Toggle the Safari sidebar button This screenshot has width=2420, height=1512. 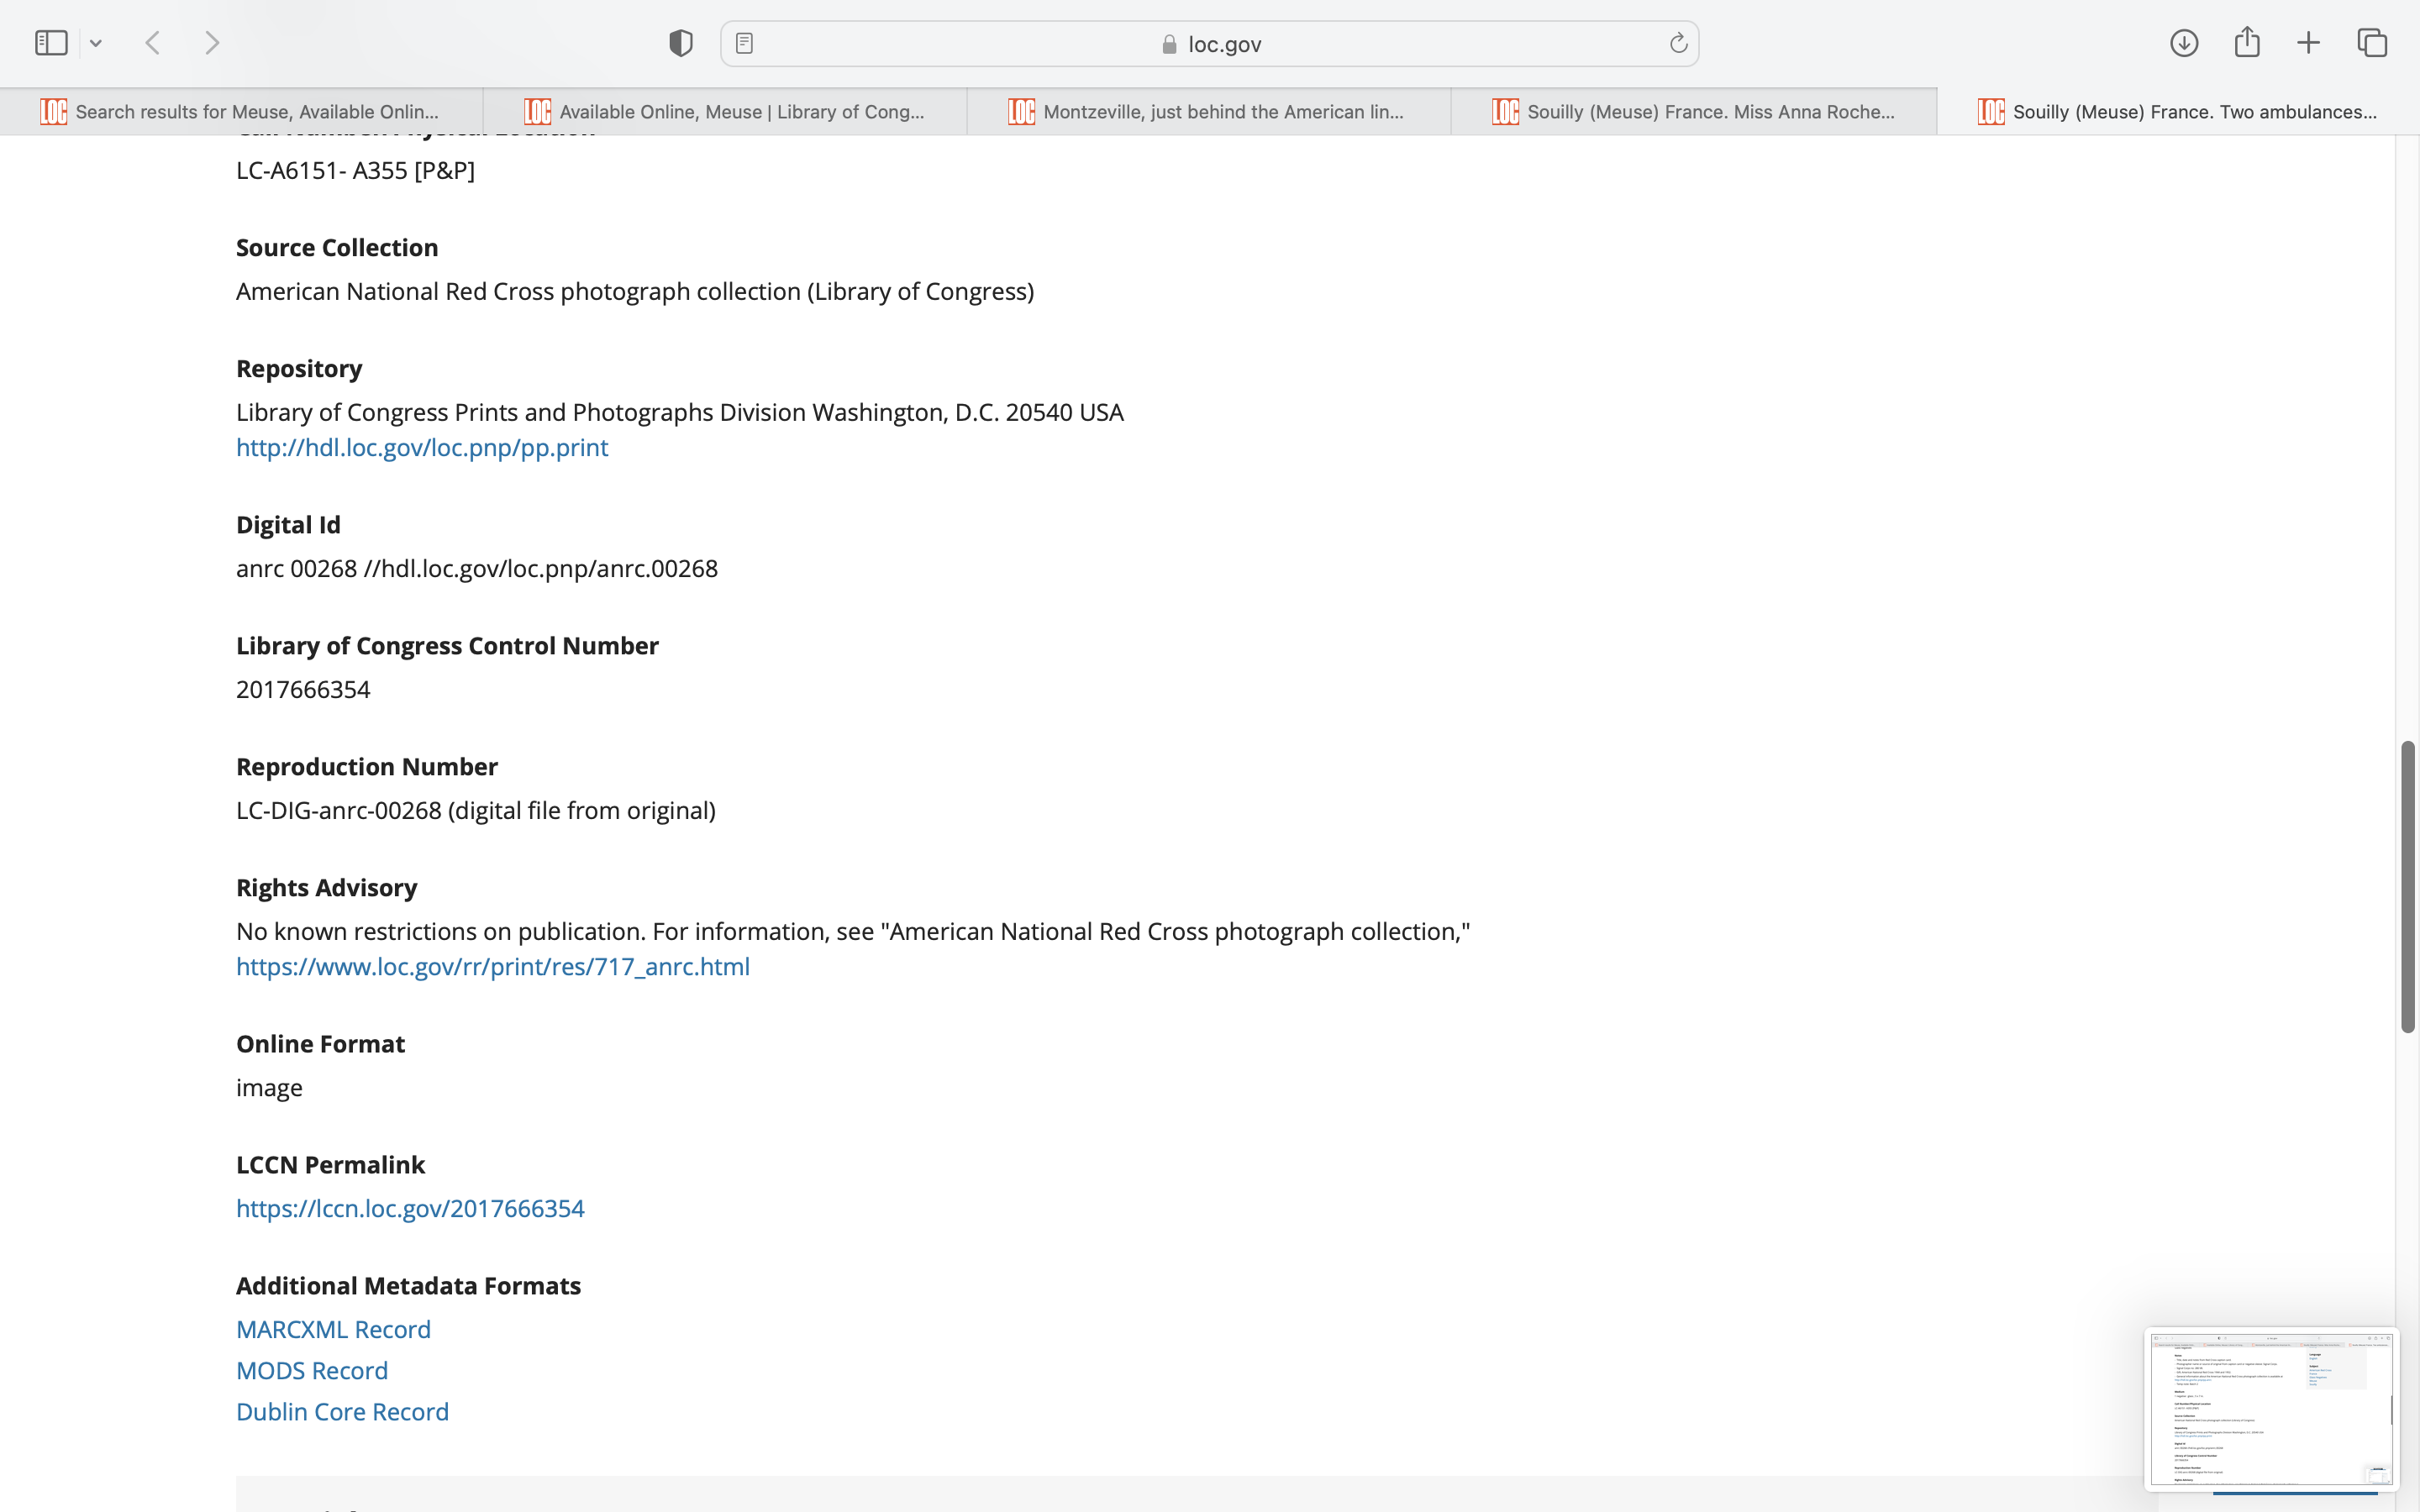click(x=51, y=43)
